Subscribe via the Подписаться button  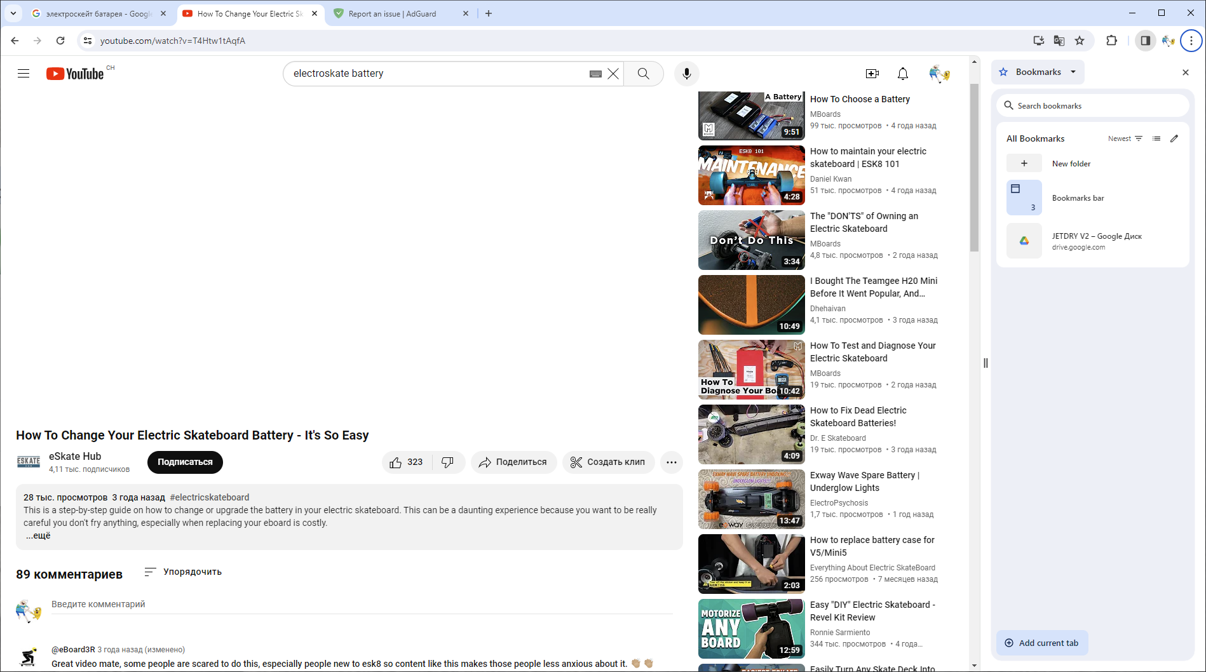[184, 462]
